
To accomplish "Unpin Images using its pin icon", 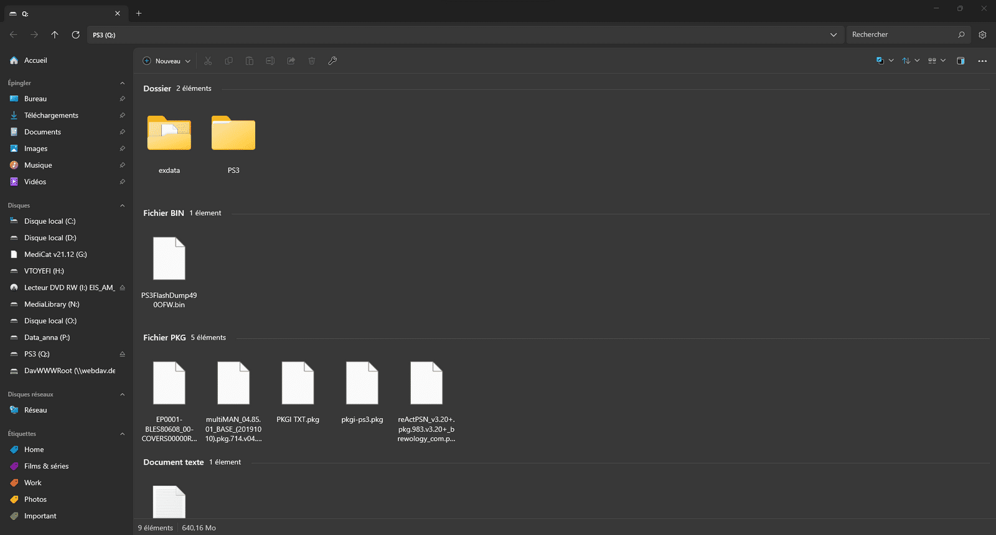I will click(x=122, y=149).
